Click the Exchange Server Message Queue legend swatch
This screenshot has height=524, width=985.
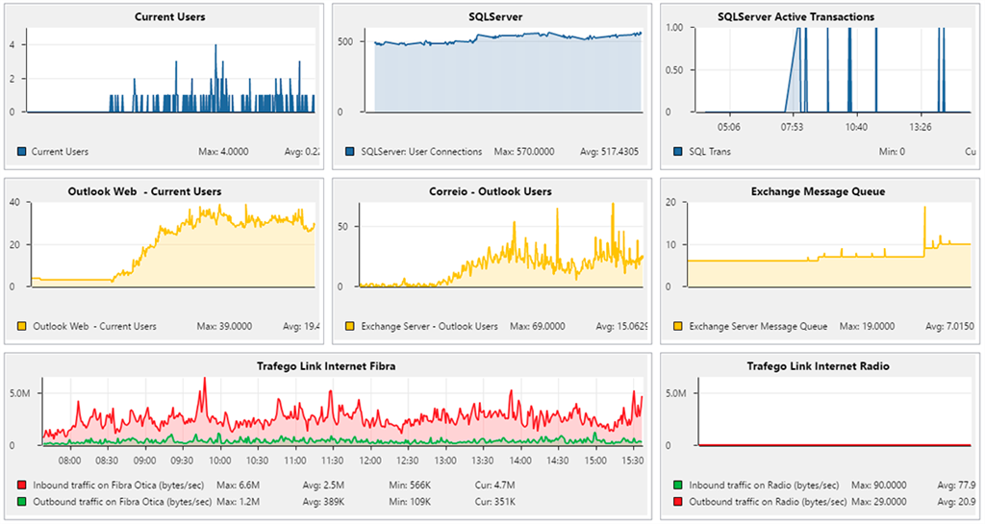coord(678,326)
